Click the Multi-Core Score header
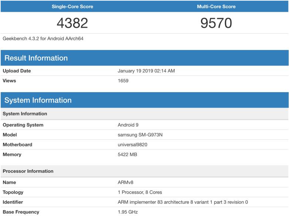This screenshot has width=289, height=219. click(216, 7)
